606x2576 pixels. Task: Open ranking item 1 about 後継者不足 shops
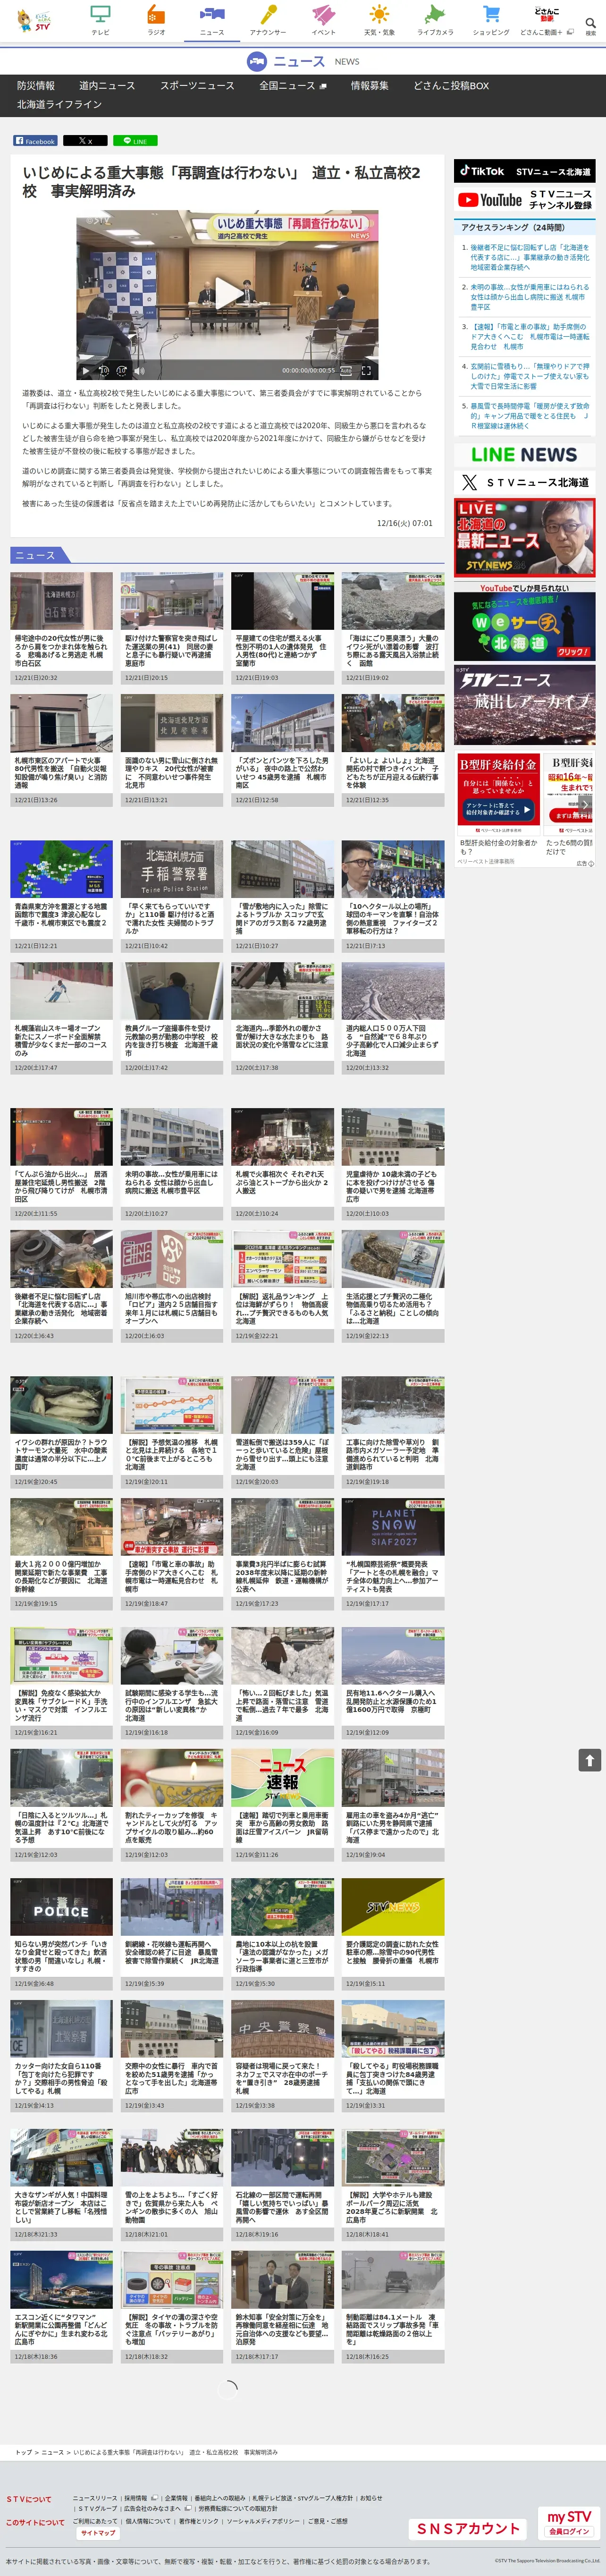click(x=530, y=257)
